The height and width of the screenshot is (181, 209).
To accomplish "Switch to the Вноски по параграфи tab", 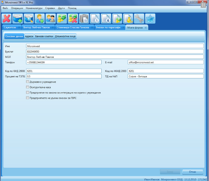I will click(x=108, y=28).
